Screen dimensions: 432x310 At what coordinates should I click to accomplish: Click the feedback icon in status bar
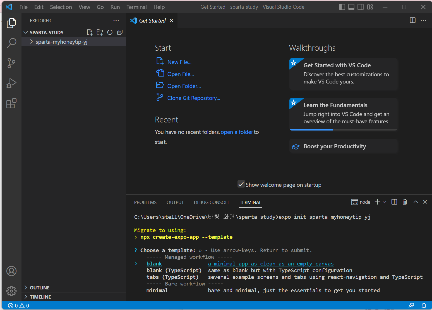coord(411,306)
